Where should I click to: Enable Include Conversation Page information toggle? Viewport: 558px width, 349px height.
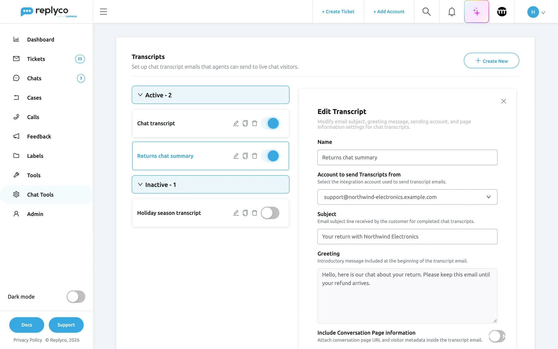click(497, 336)
